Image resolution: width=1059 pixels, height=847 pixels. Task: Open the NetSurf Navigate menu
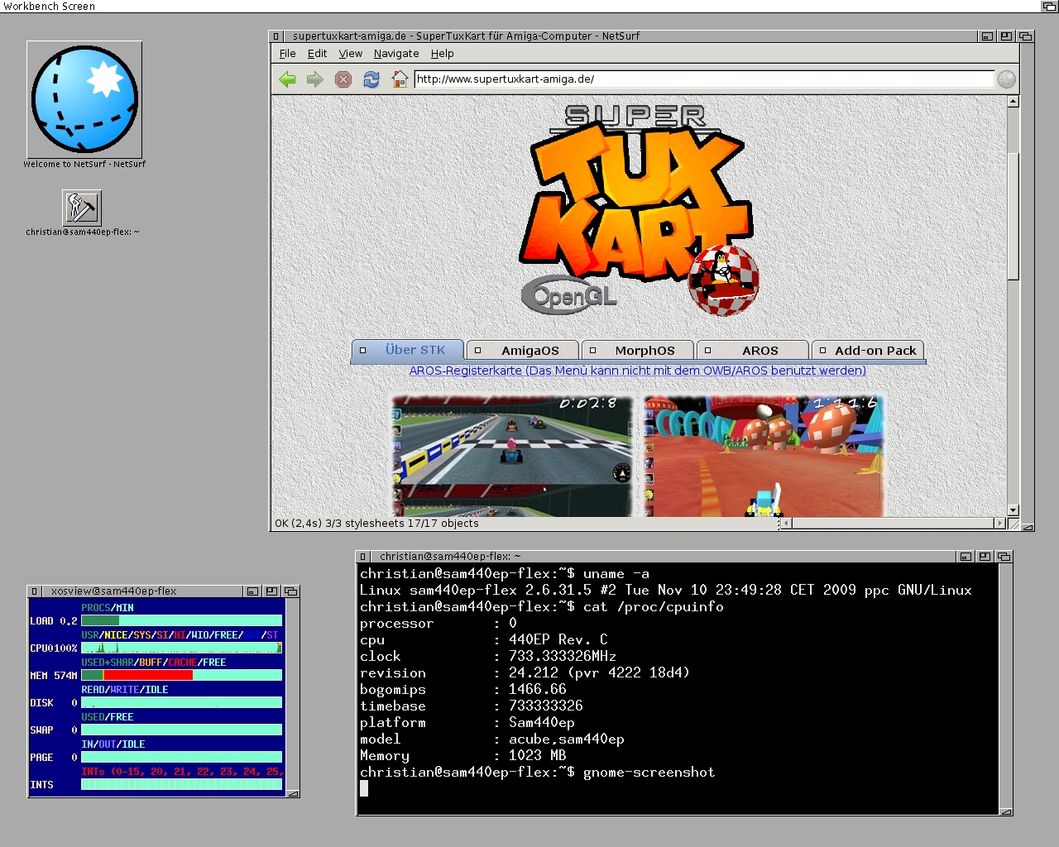[396, 54]
